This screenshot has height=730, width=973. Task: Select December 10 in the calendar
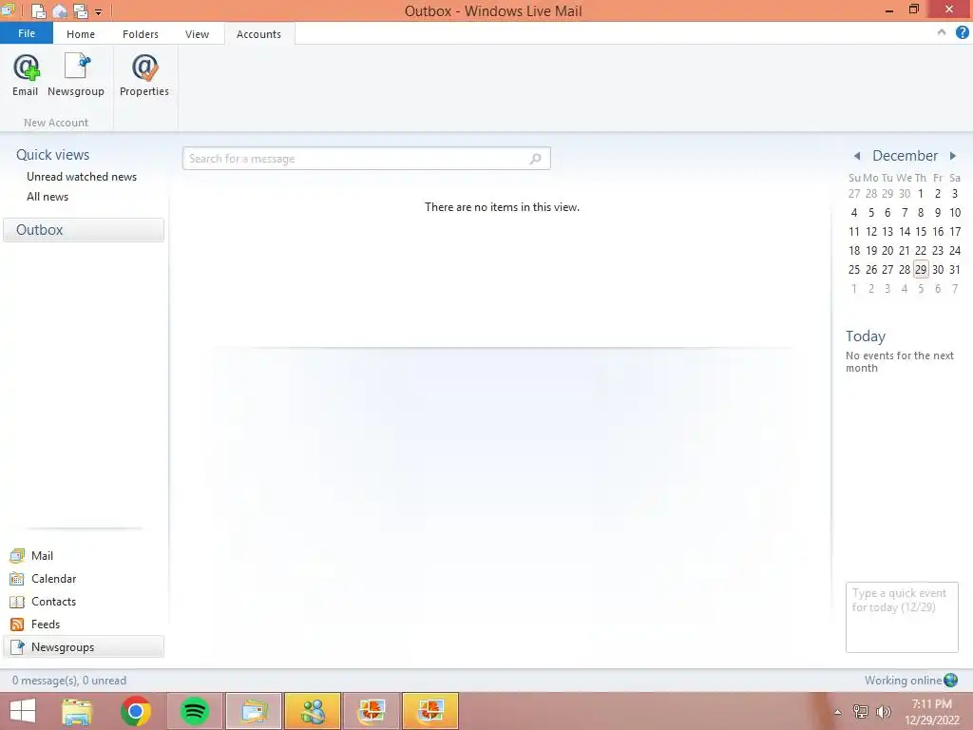[x=955, y=212]
